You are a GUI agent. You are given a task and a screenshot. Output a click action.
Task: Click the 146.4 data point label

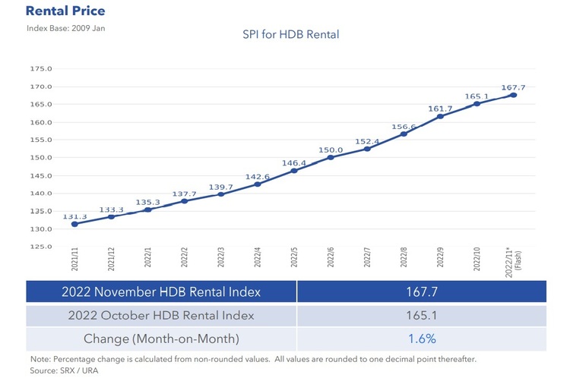coord(294,163)
